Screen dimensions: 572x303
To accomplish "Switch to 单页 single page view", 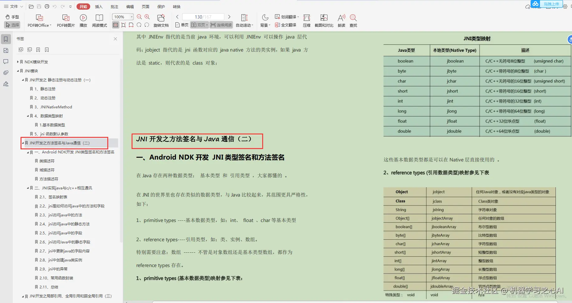I will pyautogui.click(x=182, y=25).
